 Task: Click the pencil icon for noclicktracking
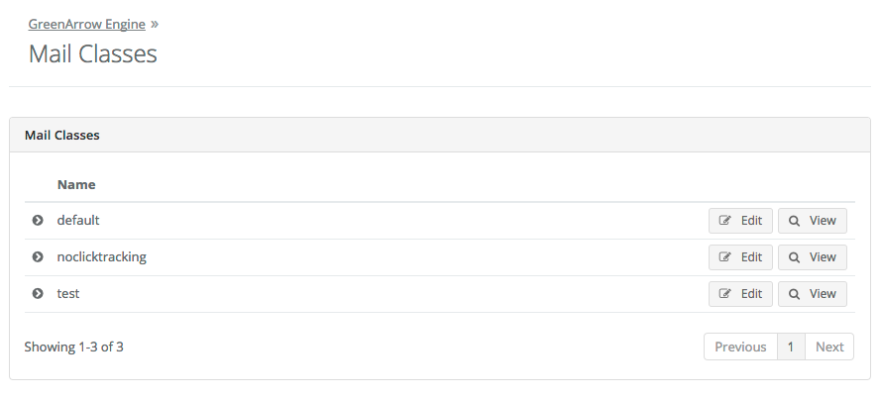(x=724, y=257)
